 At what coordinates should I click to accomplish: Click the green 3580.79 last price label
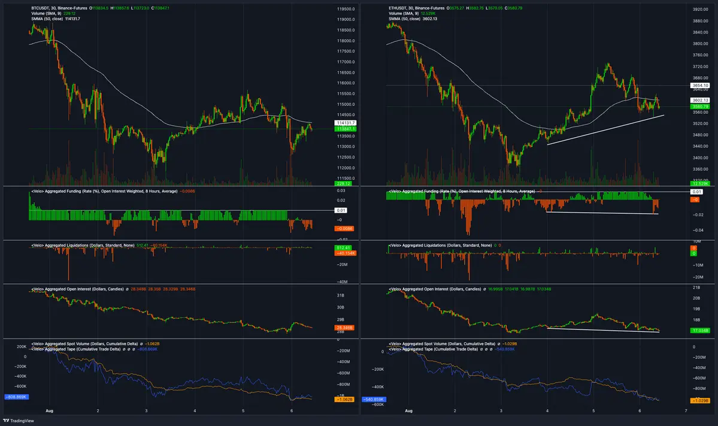pos(700,106)
